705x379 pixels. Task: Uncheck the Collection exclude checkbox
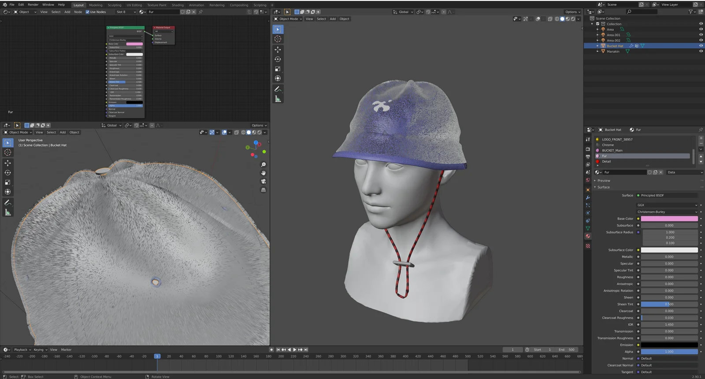coord(597,24)
